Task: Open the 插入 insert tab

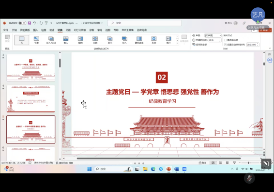Action: pyautogui.click(x=35, y=30)
